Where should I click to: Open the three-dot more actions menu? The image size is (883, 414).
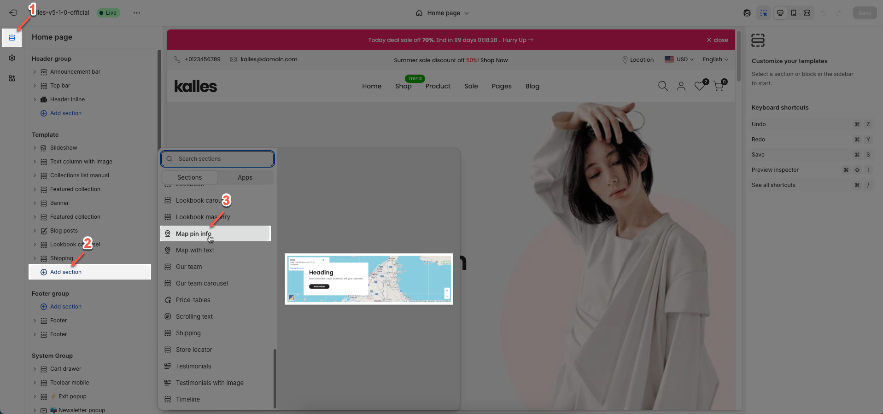[137, 13]
